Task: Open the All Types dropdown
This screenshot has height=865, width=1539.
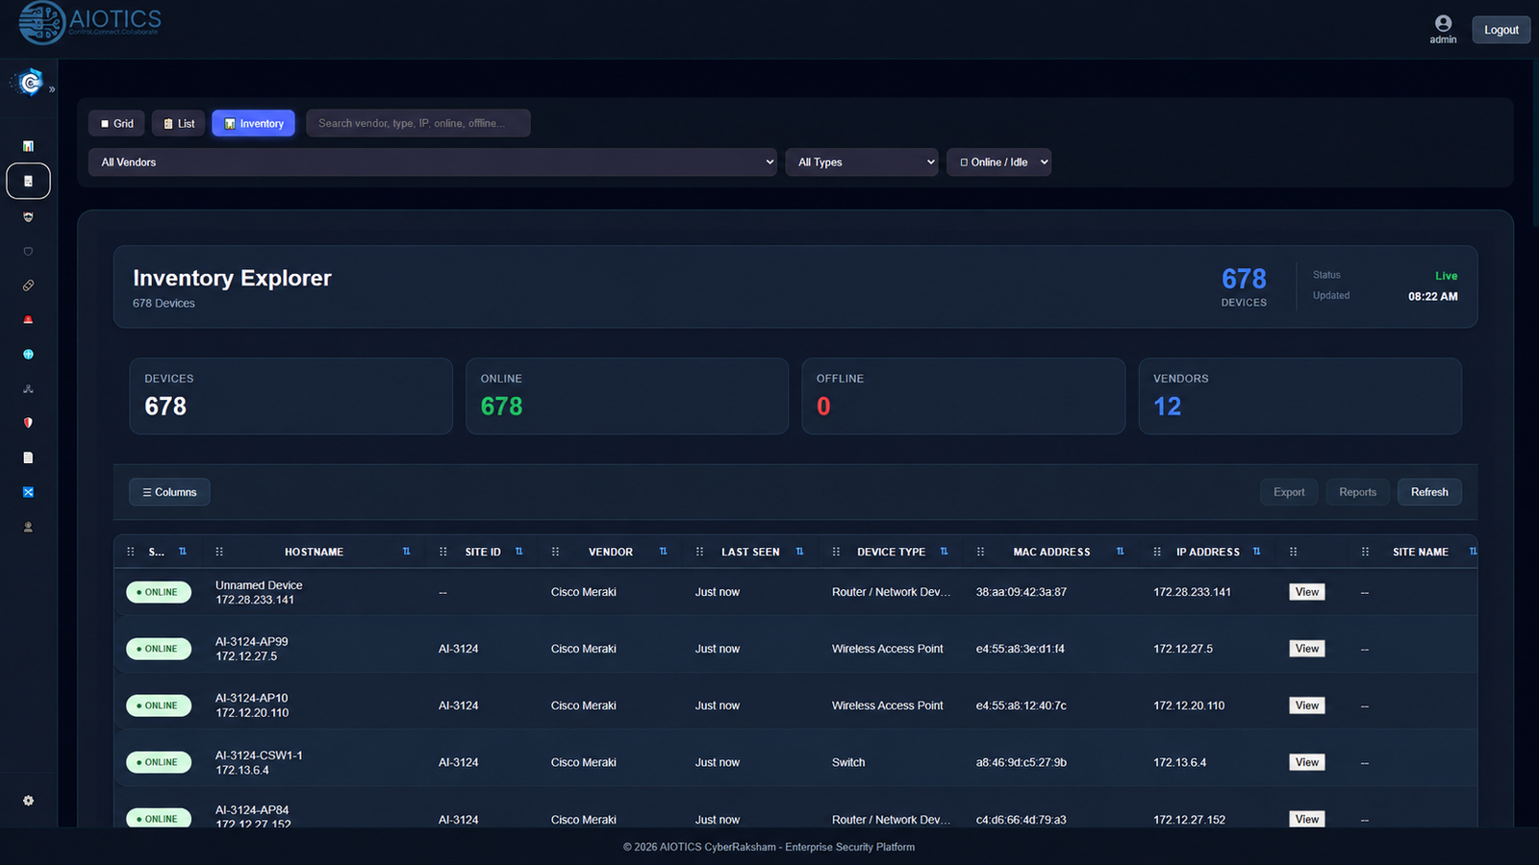Action: click(862, 162)
